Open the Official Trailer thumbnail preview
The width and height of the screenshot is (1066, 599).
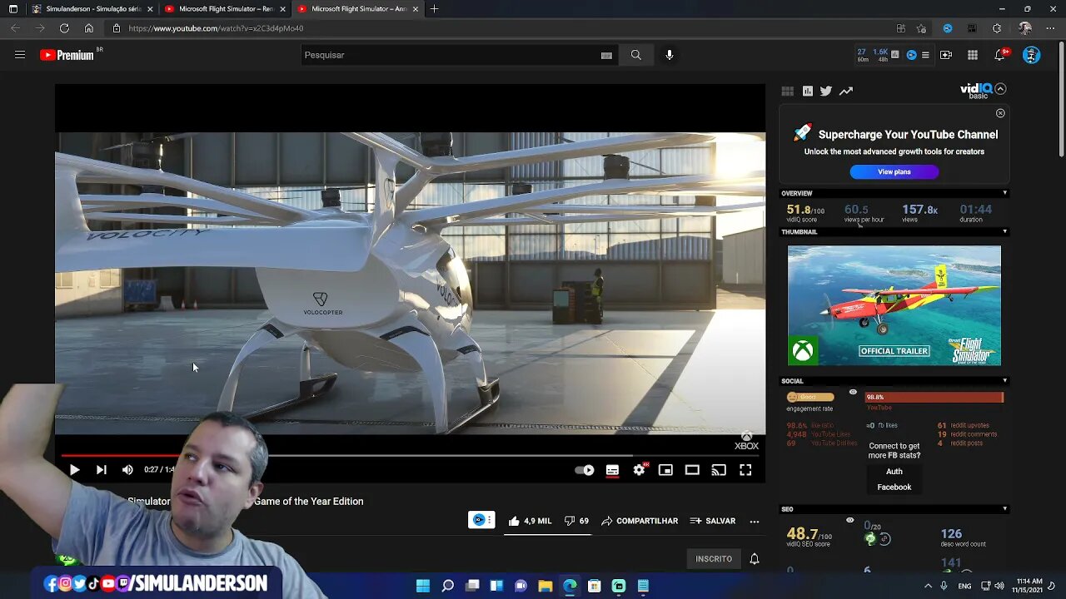pyautogui.click(x=894, y=305)
